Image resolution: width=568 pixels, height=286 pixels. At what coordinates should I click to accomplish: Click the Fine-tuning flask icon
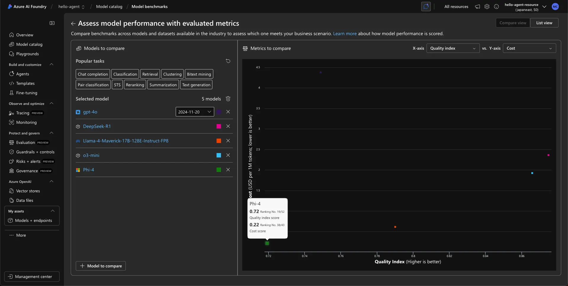[x=12, y=93]
